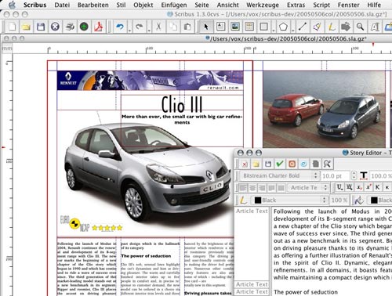This screenshot has width=392, height=296.
Task: Toggle all caps K button in Story Editor
Action: tap(378, 187)
